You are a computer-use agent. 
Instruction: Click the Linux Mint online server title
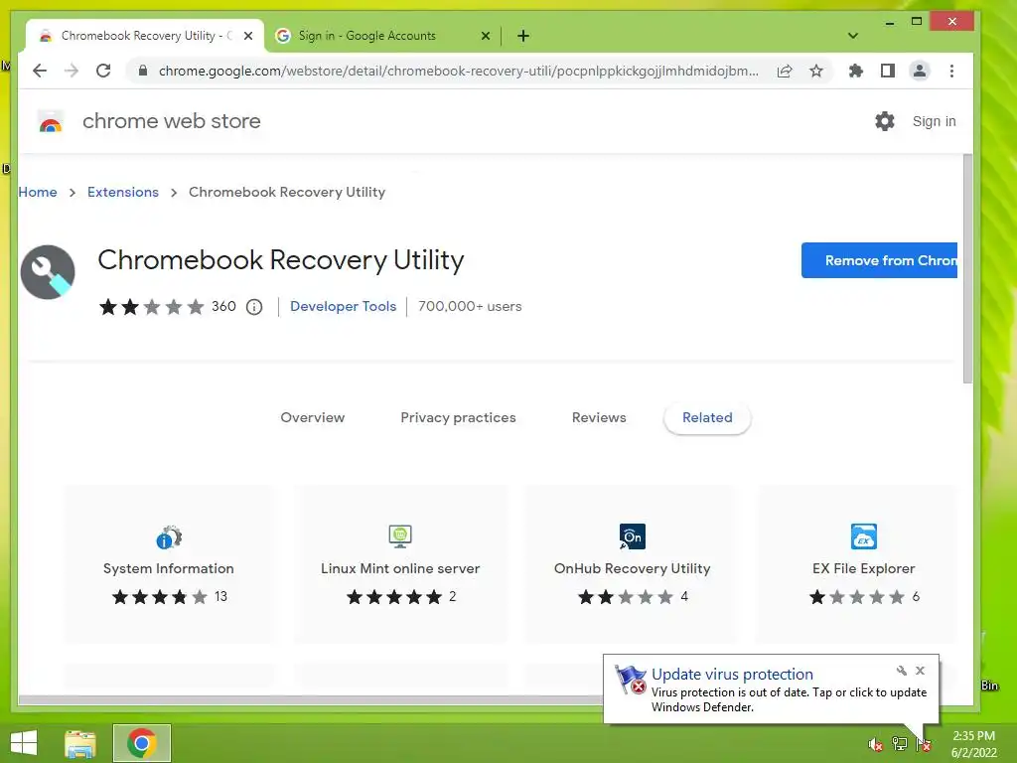(x=400, y=568)
